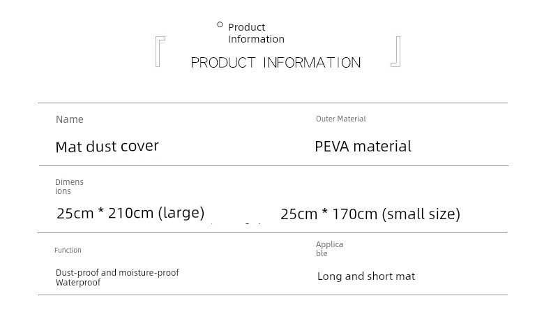
Task: Click the 'Waterproof' text
Action: (x=78, y=283)
